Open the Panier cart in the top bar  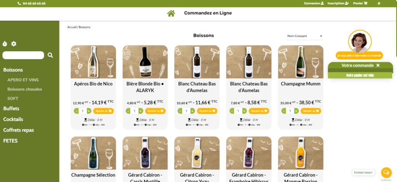click(x=361, y=3)
